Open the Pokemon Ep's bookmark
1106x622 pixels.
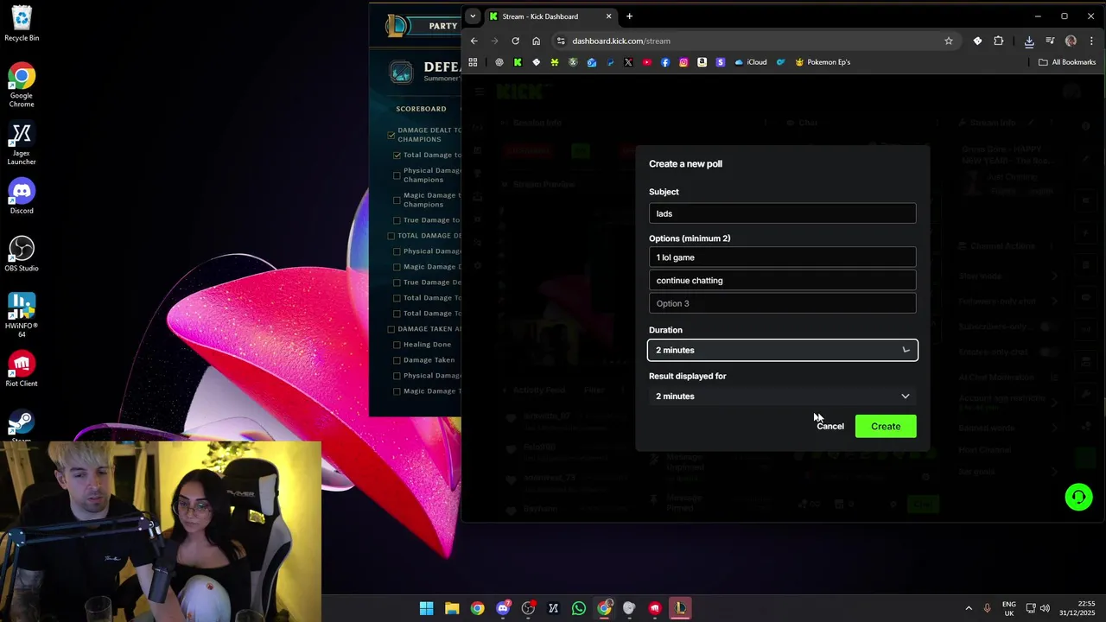pyautogui.click(x=823, y=62)
